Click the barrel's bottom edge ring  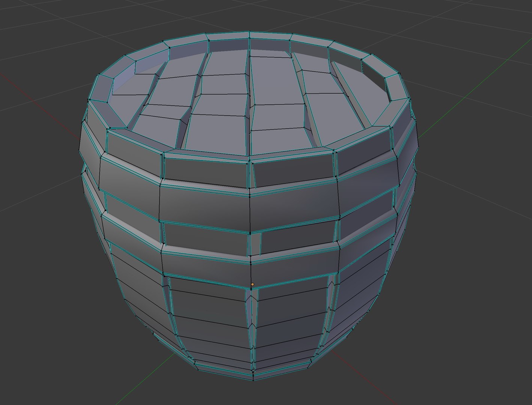[252, 372]
